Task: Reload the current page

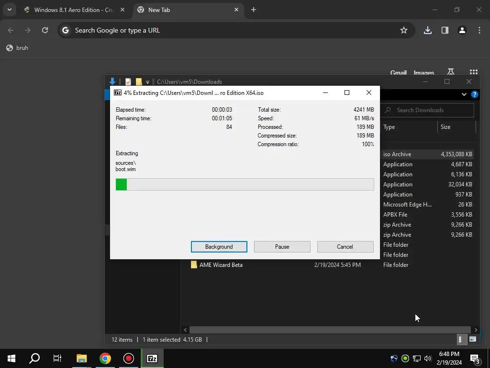Action: click(x=45, y=30)
